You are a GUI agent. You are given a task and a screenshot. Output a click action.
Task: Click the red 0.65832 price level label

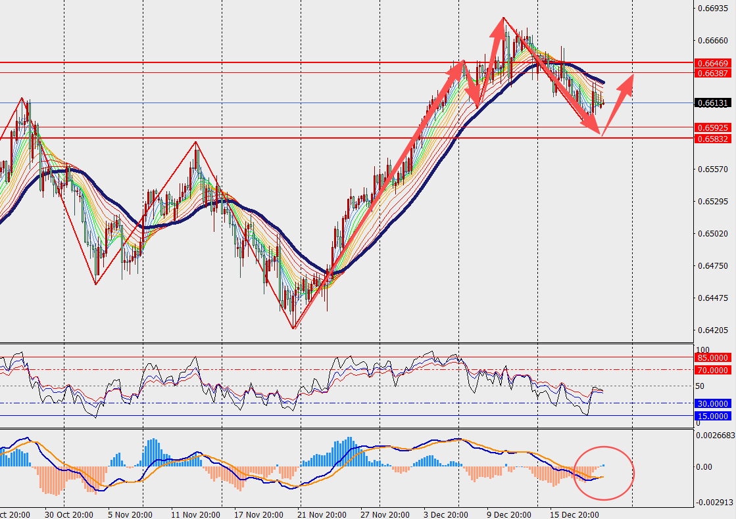(712, 139)
